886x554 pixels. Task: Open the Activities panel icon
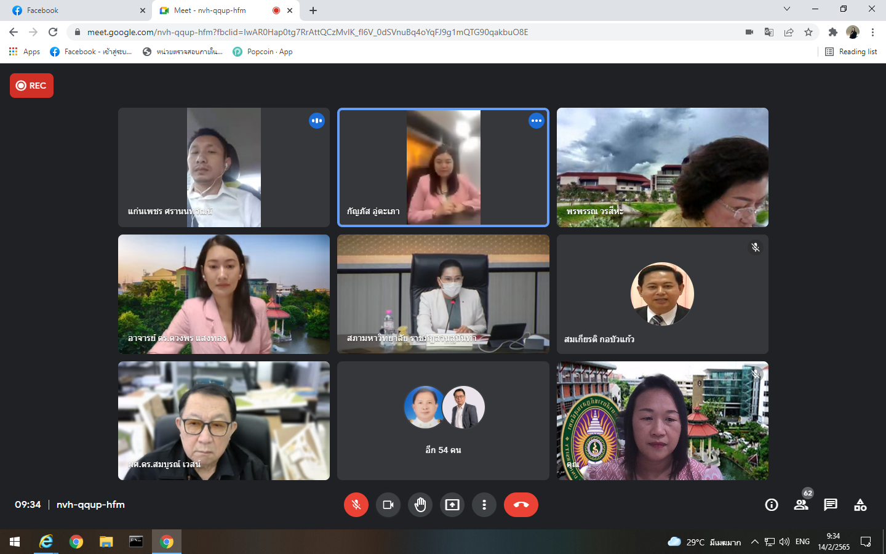coord(860,505)
